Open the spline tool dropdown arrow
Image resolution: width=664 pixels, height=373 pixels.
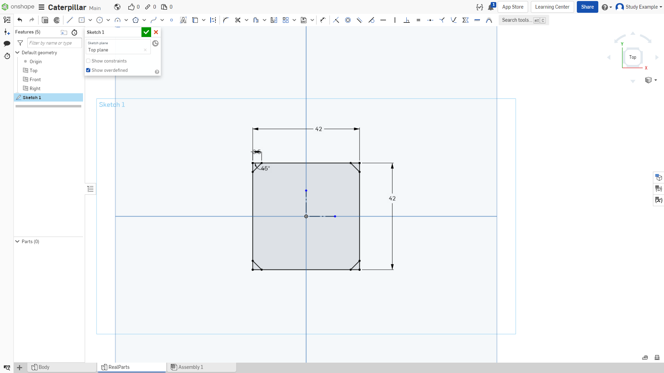pos(162,20)
